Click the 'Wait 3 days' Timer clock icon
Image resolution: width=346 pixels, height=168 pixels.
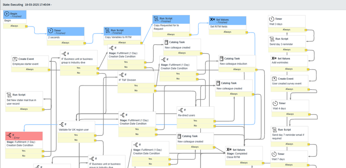[272, 19]
